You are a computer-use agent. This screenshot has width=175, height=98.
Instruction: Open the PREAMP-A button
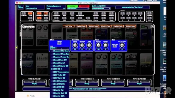pos(39,14)
